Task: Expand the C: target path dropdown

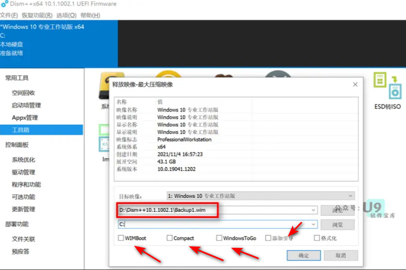Action: [x=314, y=224]
